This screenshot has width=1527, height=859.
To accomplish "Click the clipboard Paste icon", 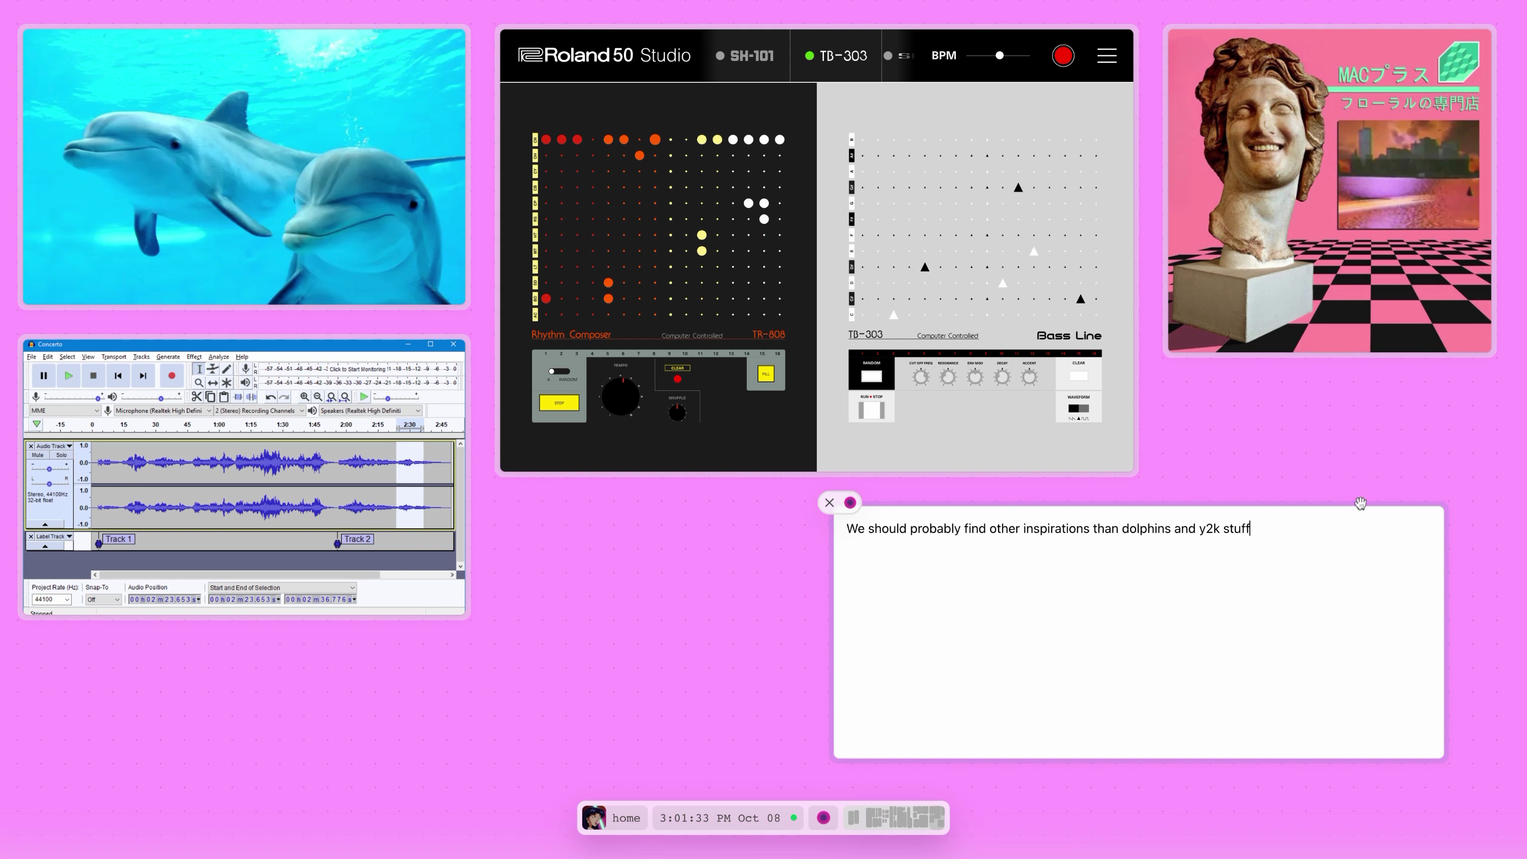I will point(224,397).
